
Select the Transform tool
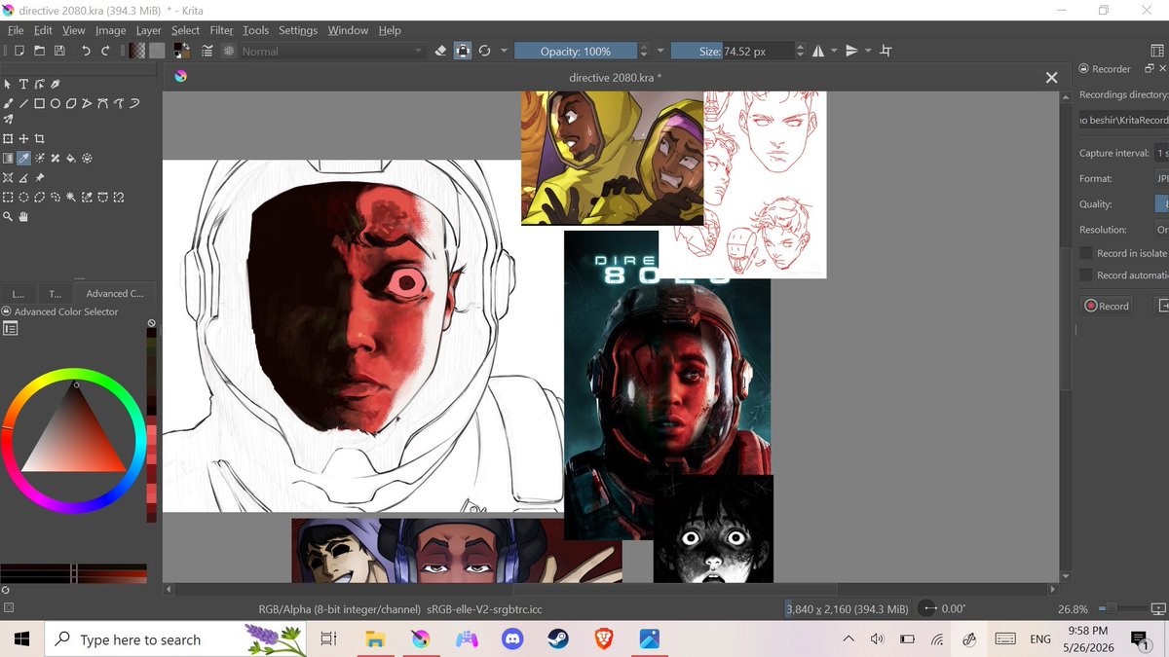8,139
